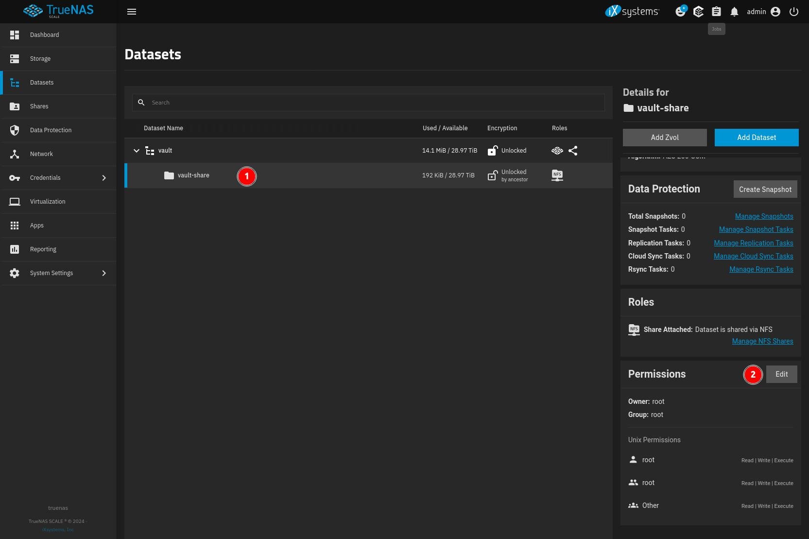Expand the System Settings submenu arrow
Image resolution: width=809 pixels, height=539 pixels.
coord(104,273)
